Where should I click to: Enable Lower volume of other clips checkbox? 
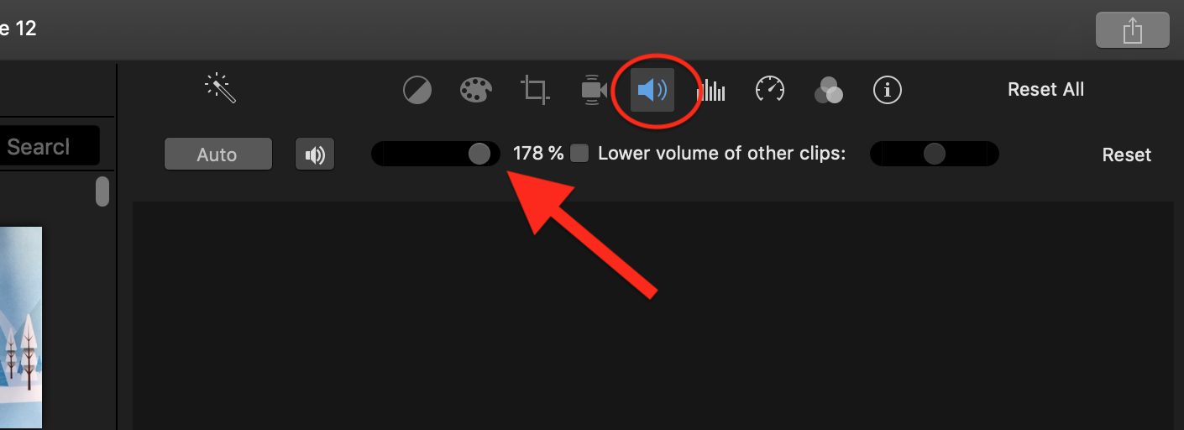[x=579, y=154]
